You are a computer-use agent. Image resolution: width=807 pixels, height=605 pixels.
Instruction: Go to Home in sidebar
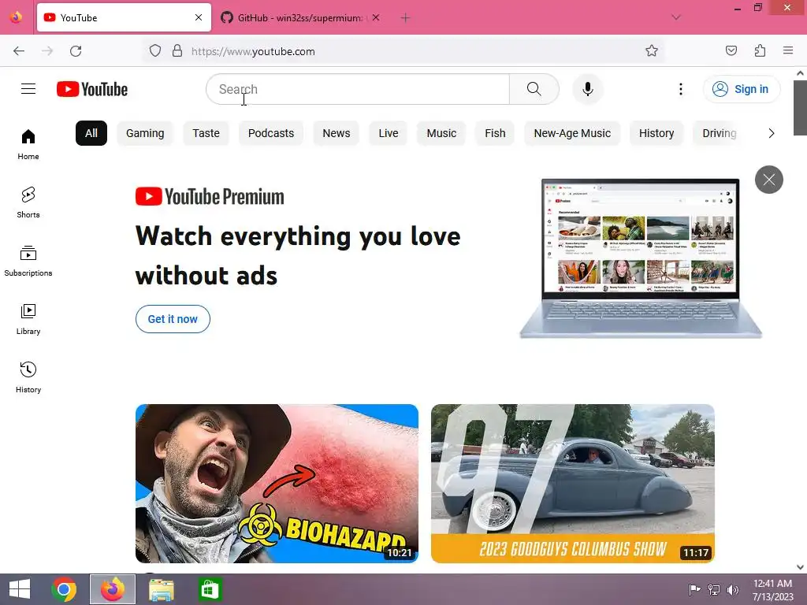pos(28,145)
